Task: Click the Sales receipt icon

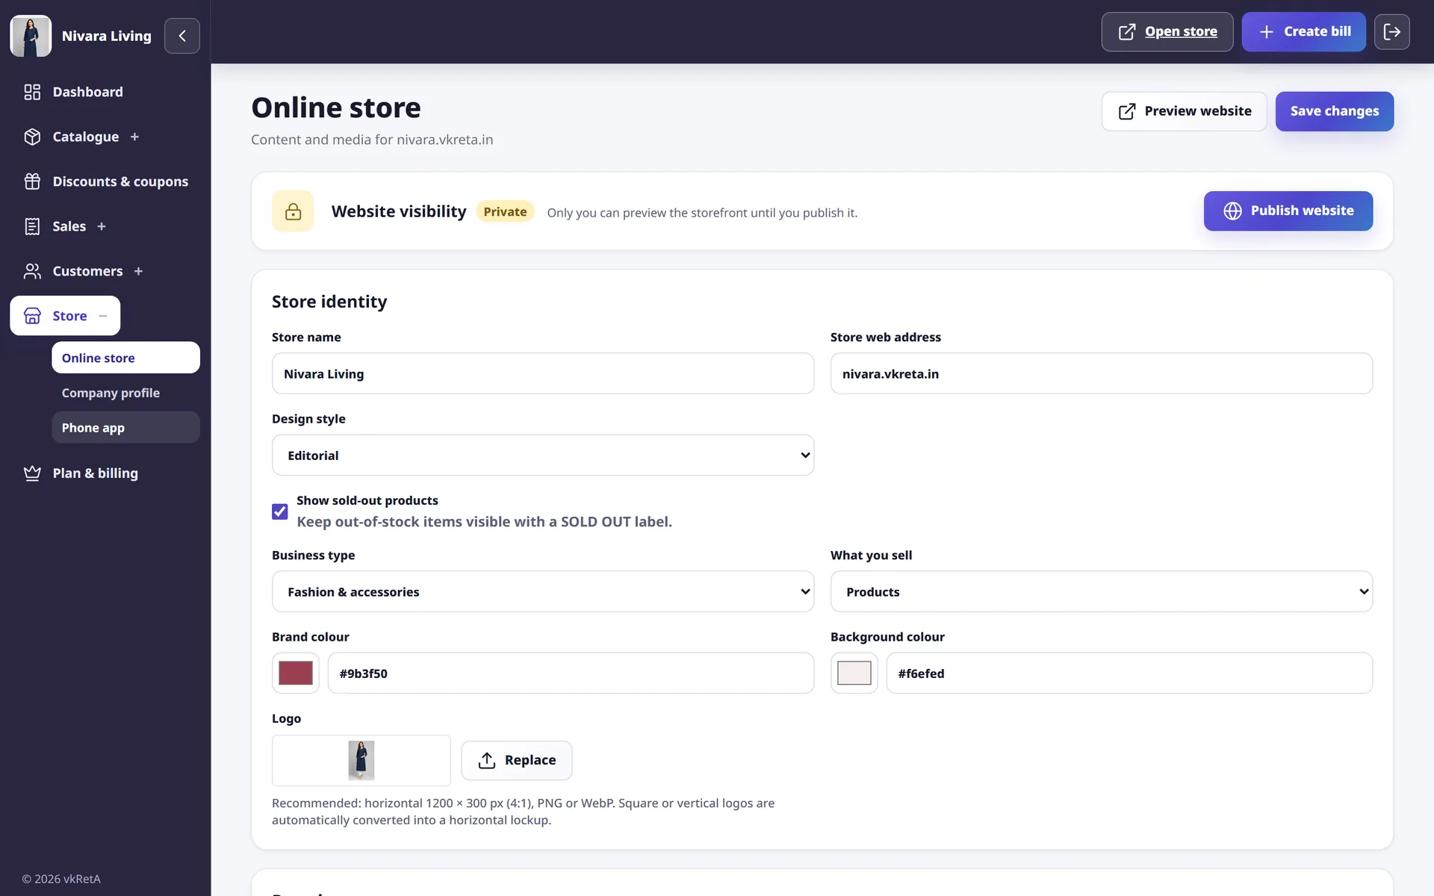Action: pos(32,226)
